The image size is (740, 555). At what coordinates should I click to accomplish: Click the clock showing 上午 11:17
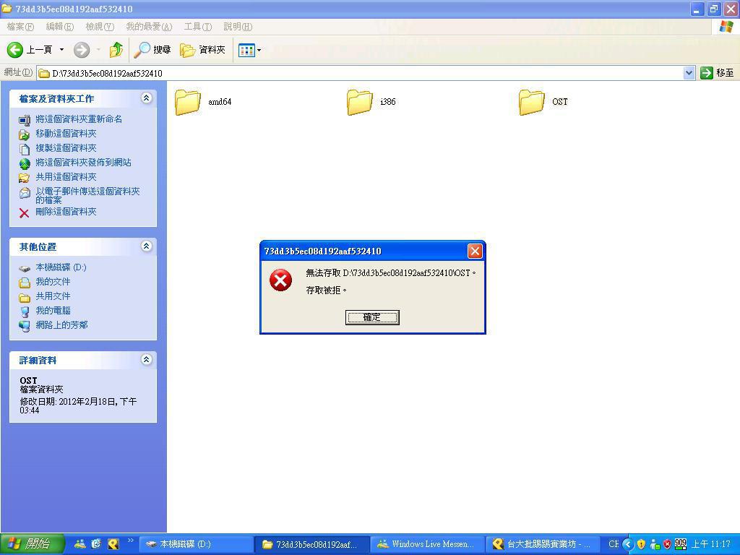pyautogui.click(x=710, y=544)
